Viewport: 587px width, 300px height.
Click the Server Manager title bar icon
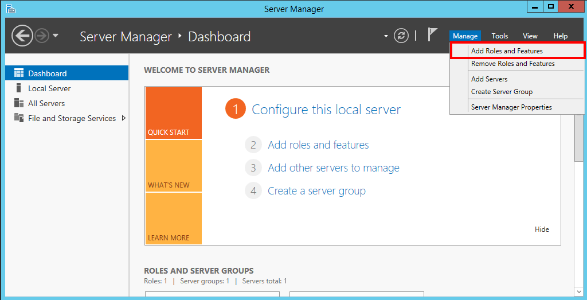click(11, 8)
